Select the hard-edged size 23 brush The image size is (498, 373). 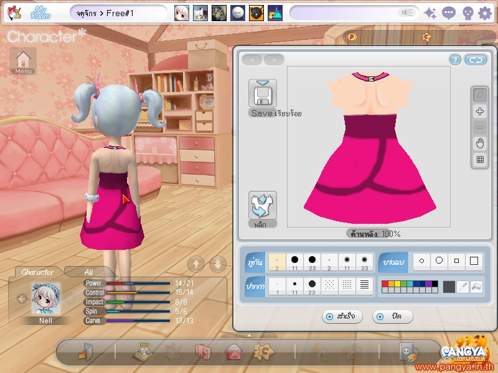(x=312, y=262)
